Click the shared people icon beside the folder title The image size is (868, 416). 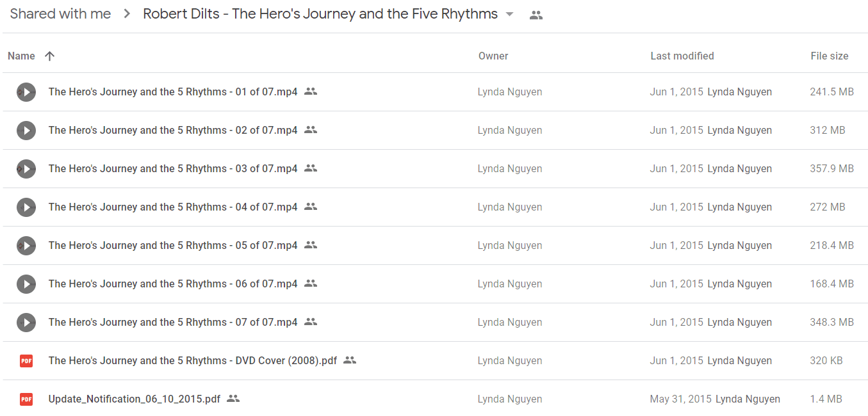536,15
